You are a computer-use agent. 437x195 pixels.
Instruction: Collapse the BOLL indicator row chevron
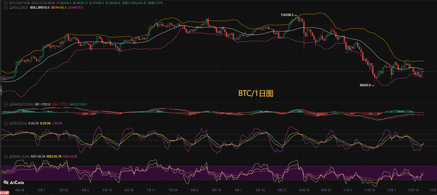click(6, 8)
